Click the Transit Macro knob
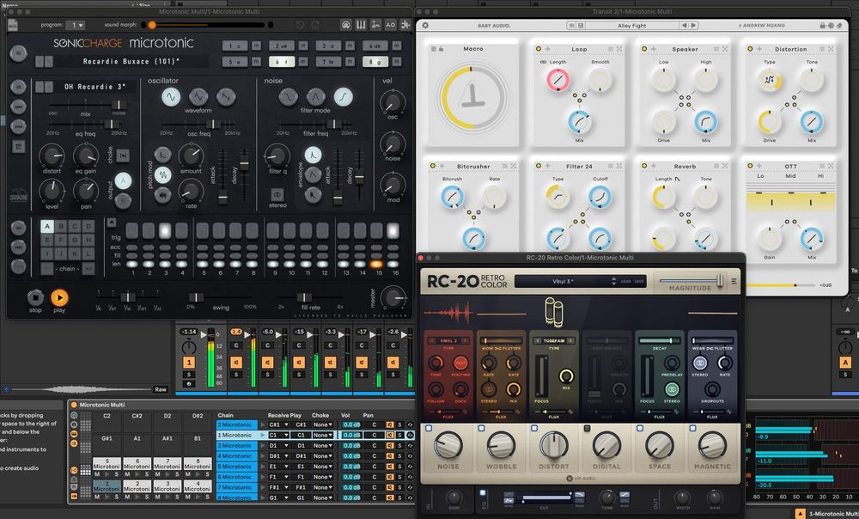This screenshot has width=859, height=519. 472,98
